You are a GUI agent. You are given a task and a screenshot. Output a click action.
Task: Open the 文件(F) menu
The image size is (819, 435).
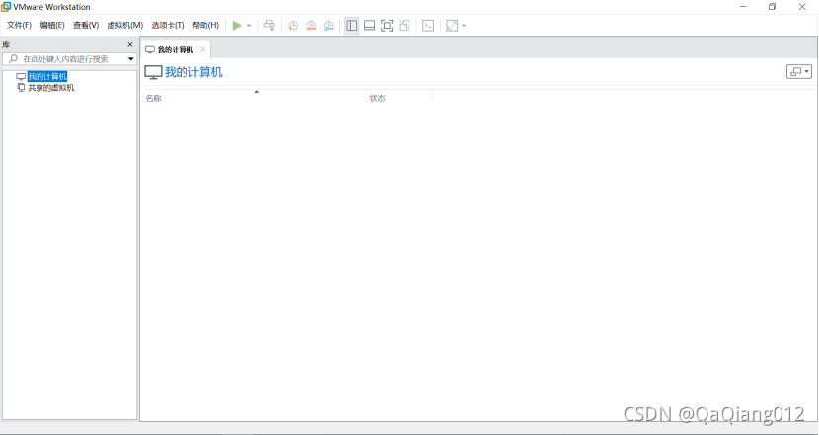(19, 25)
